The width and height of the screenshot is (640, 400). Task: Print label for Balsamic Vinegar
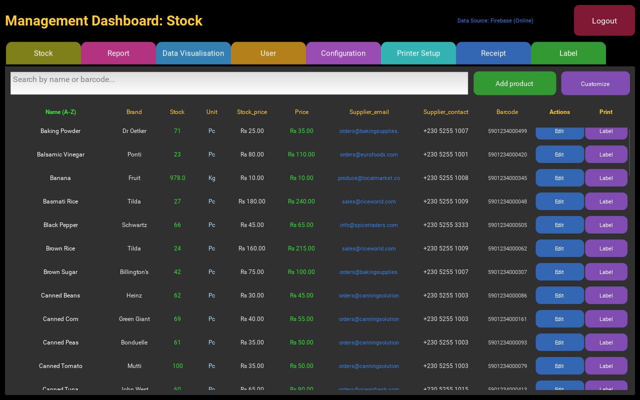click(x=606, y=154)
